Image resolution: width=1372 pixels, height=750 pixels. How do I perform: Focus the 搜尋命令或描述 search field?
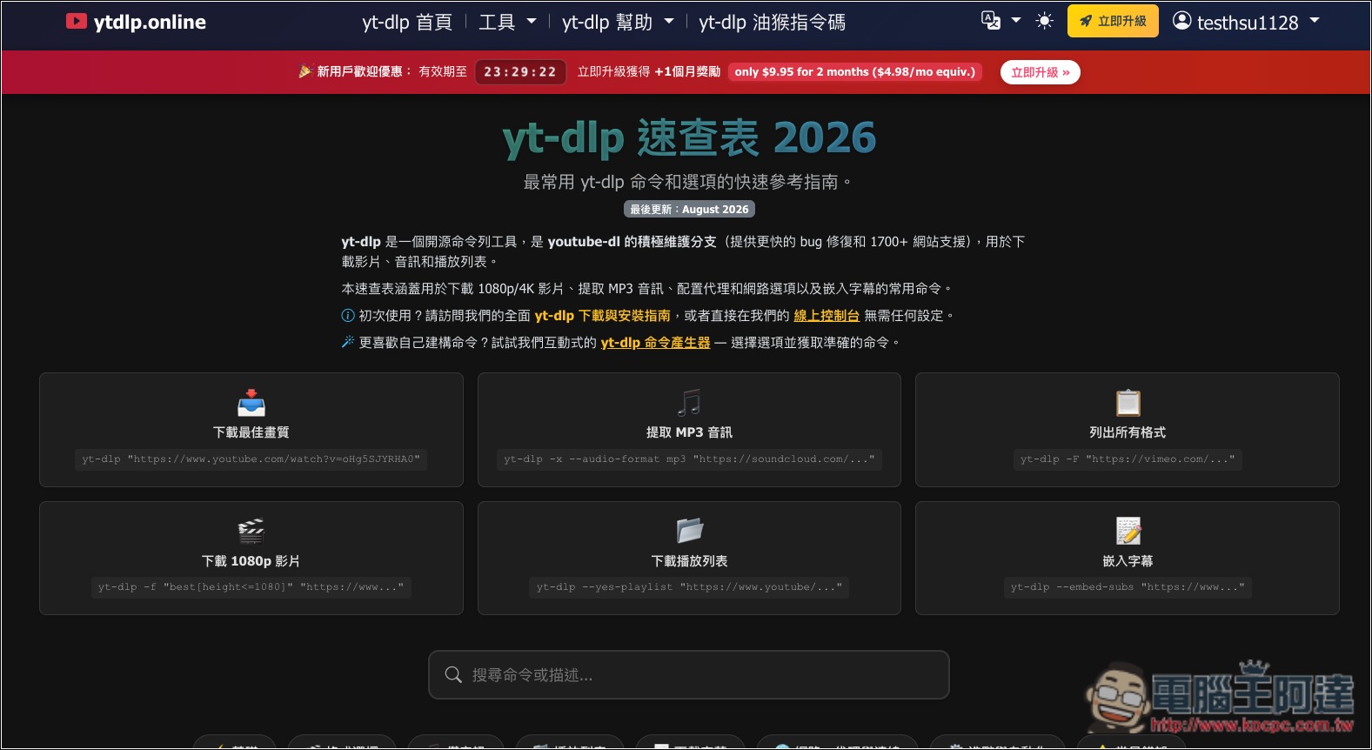688,675
